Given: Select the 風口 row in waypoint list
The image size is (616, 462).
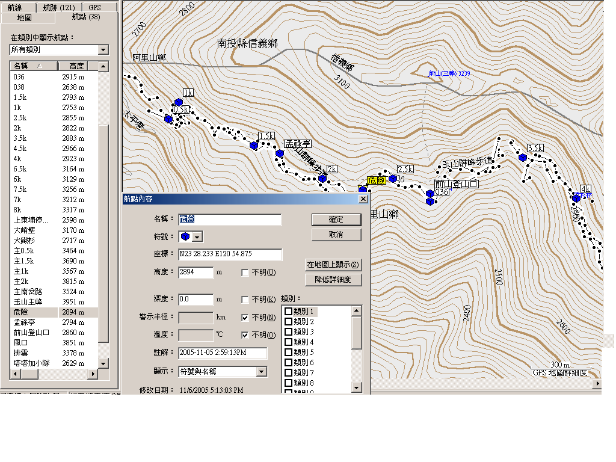Looking at the screenshot, I should pyautogui.click(x=54, y=343).
